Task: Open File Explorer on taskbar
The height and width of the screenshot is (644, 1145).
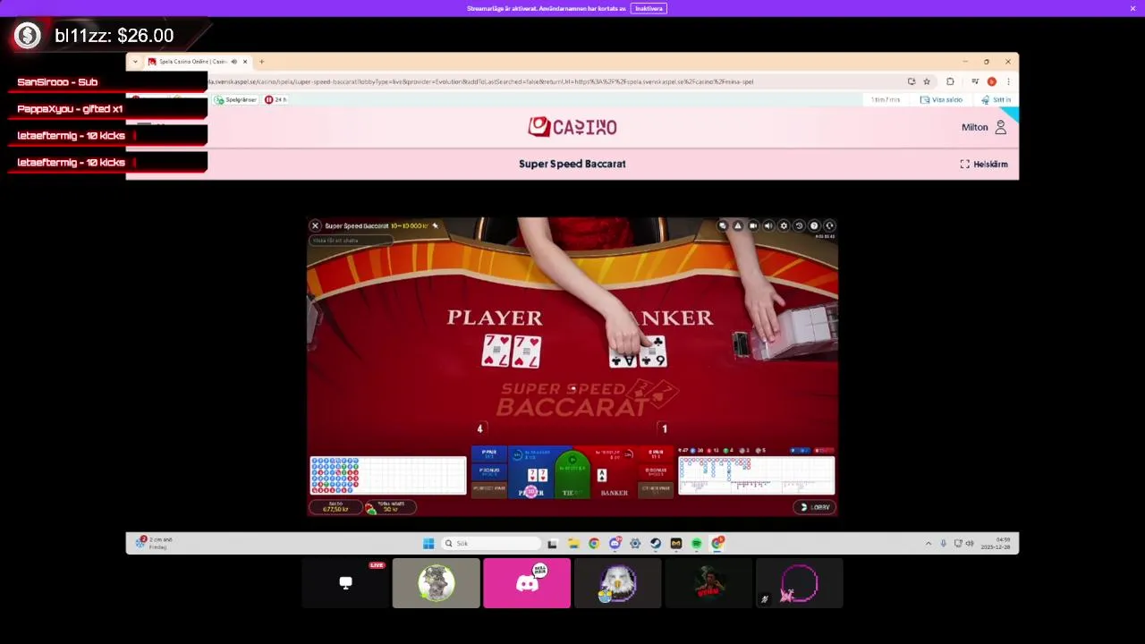Action: coord(573,544)
